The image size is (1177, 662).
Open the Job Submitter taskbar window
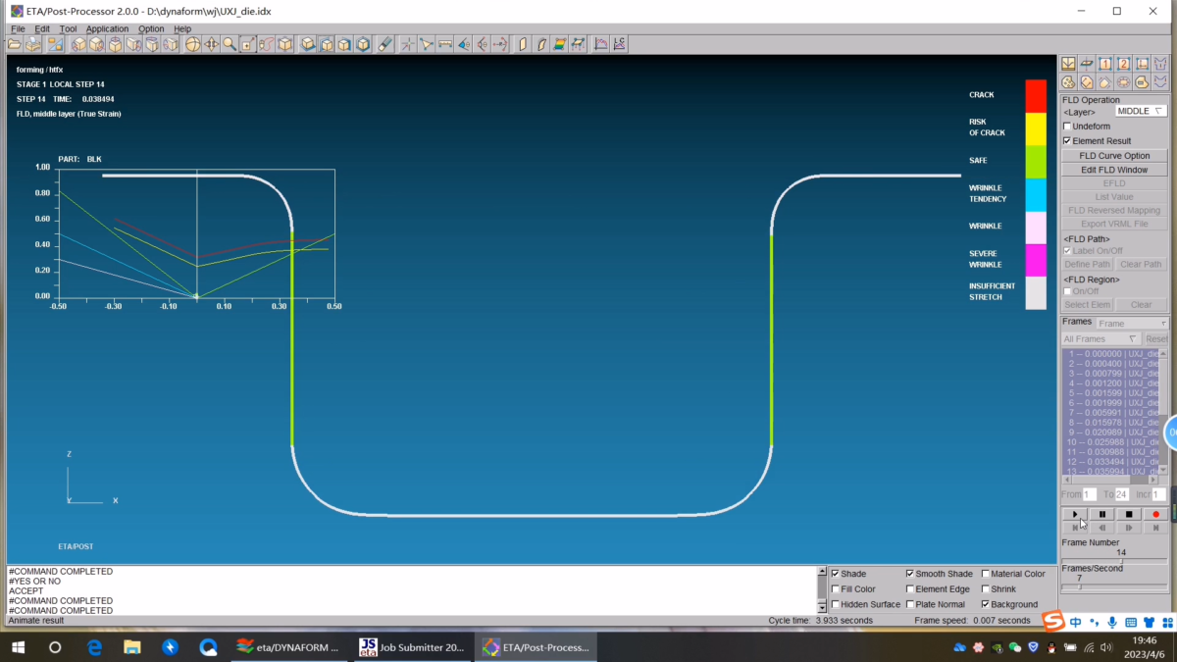[x=411, y=647]
